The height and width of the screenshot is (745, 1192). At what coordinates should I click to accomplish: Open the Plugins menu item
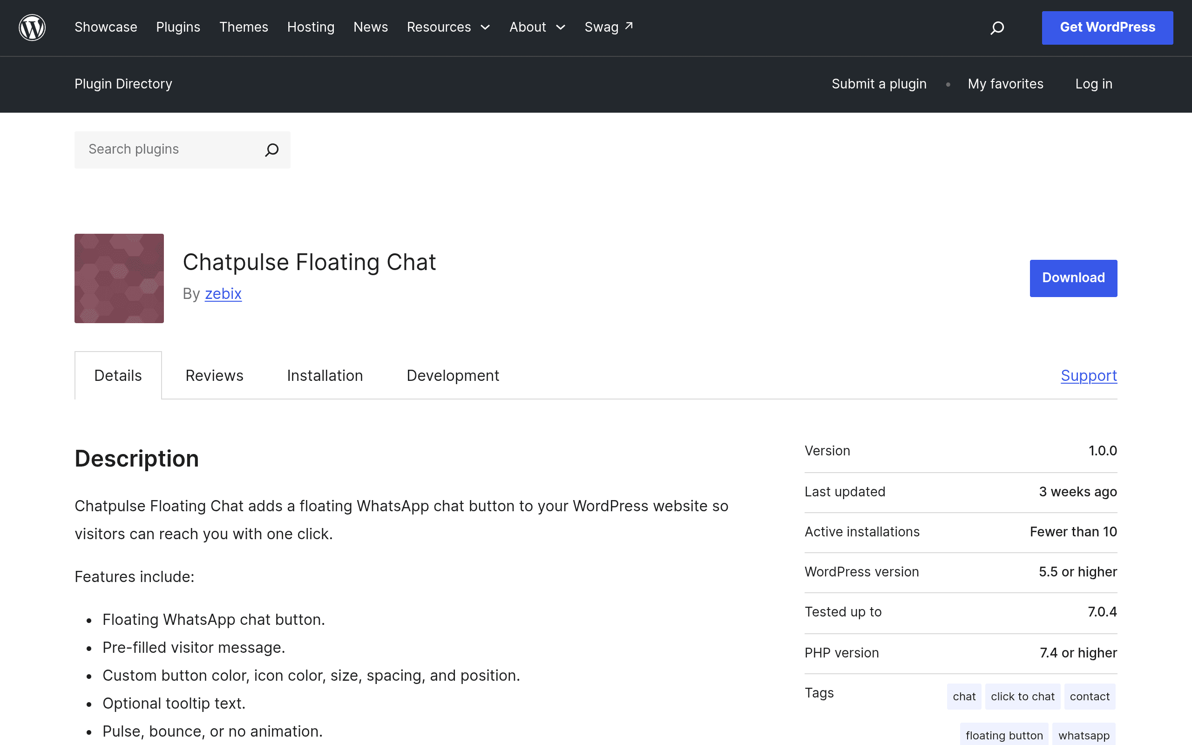pos(178,27)
